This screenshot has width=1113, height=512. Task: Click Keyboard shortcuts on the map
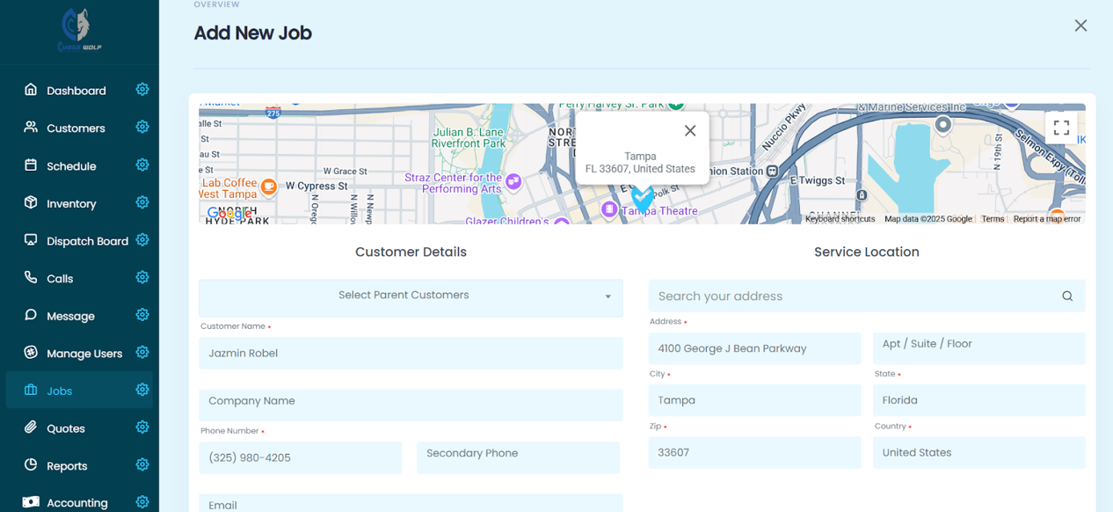[840, 219]
